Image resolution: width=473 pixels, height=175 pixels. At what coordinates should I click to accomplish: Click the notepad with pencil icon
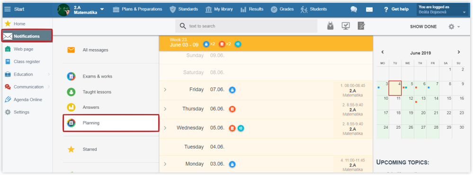coord(361,26)
